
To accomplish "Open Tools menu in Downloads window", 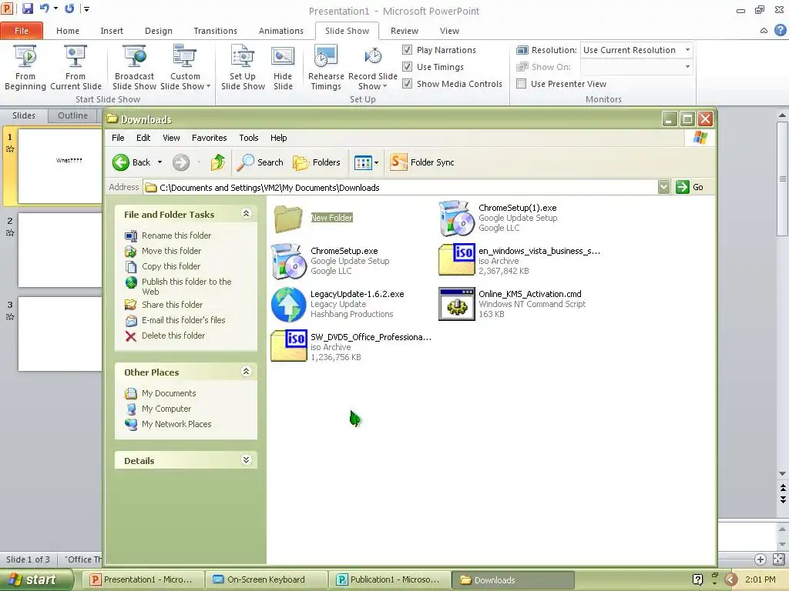I will (x=249, y=138).
